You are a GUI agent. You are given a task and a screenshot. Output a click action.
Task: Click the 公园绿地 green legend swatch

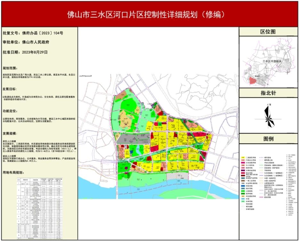(243, 192)
